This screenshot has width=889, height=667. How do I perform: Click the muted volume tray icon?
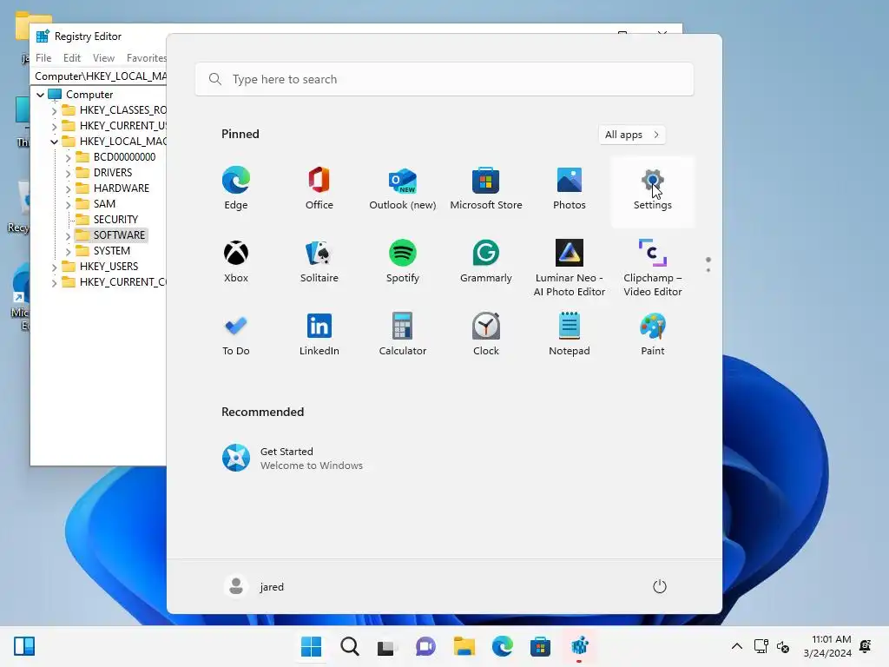coord(783,646)
